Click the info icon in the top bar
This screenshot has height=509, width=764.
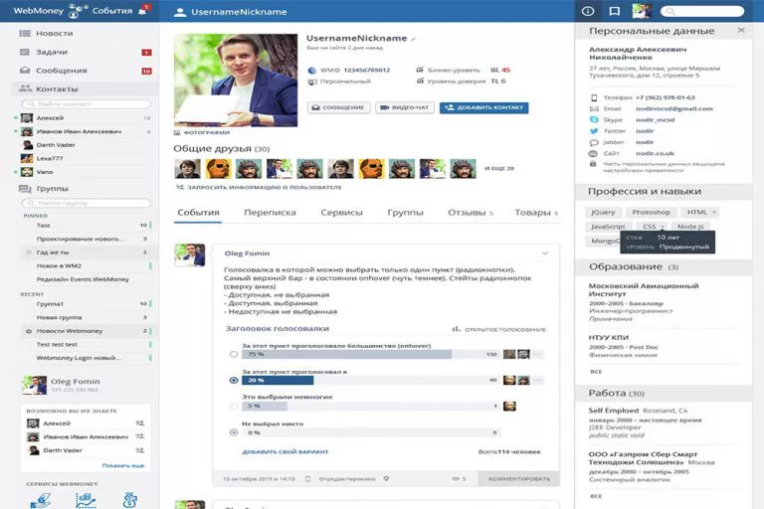coord(588,11)
